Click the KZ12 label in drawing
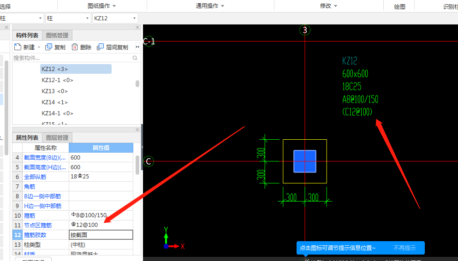 pyautogui.click(x=350, y=61)
